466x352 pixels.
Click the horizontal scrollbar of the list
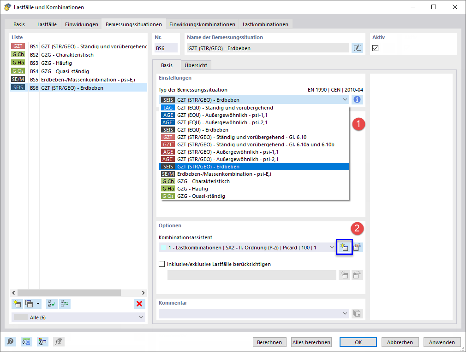(69, 293)
